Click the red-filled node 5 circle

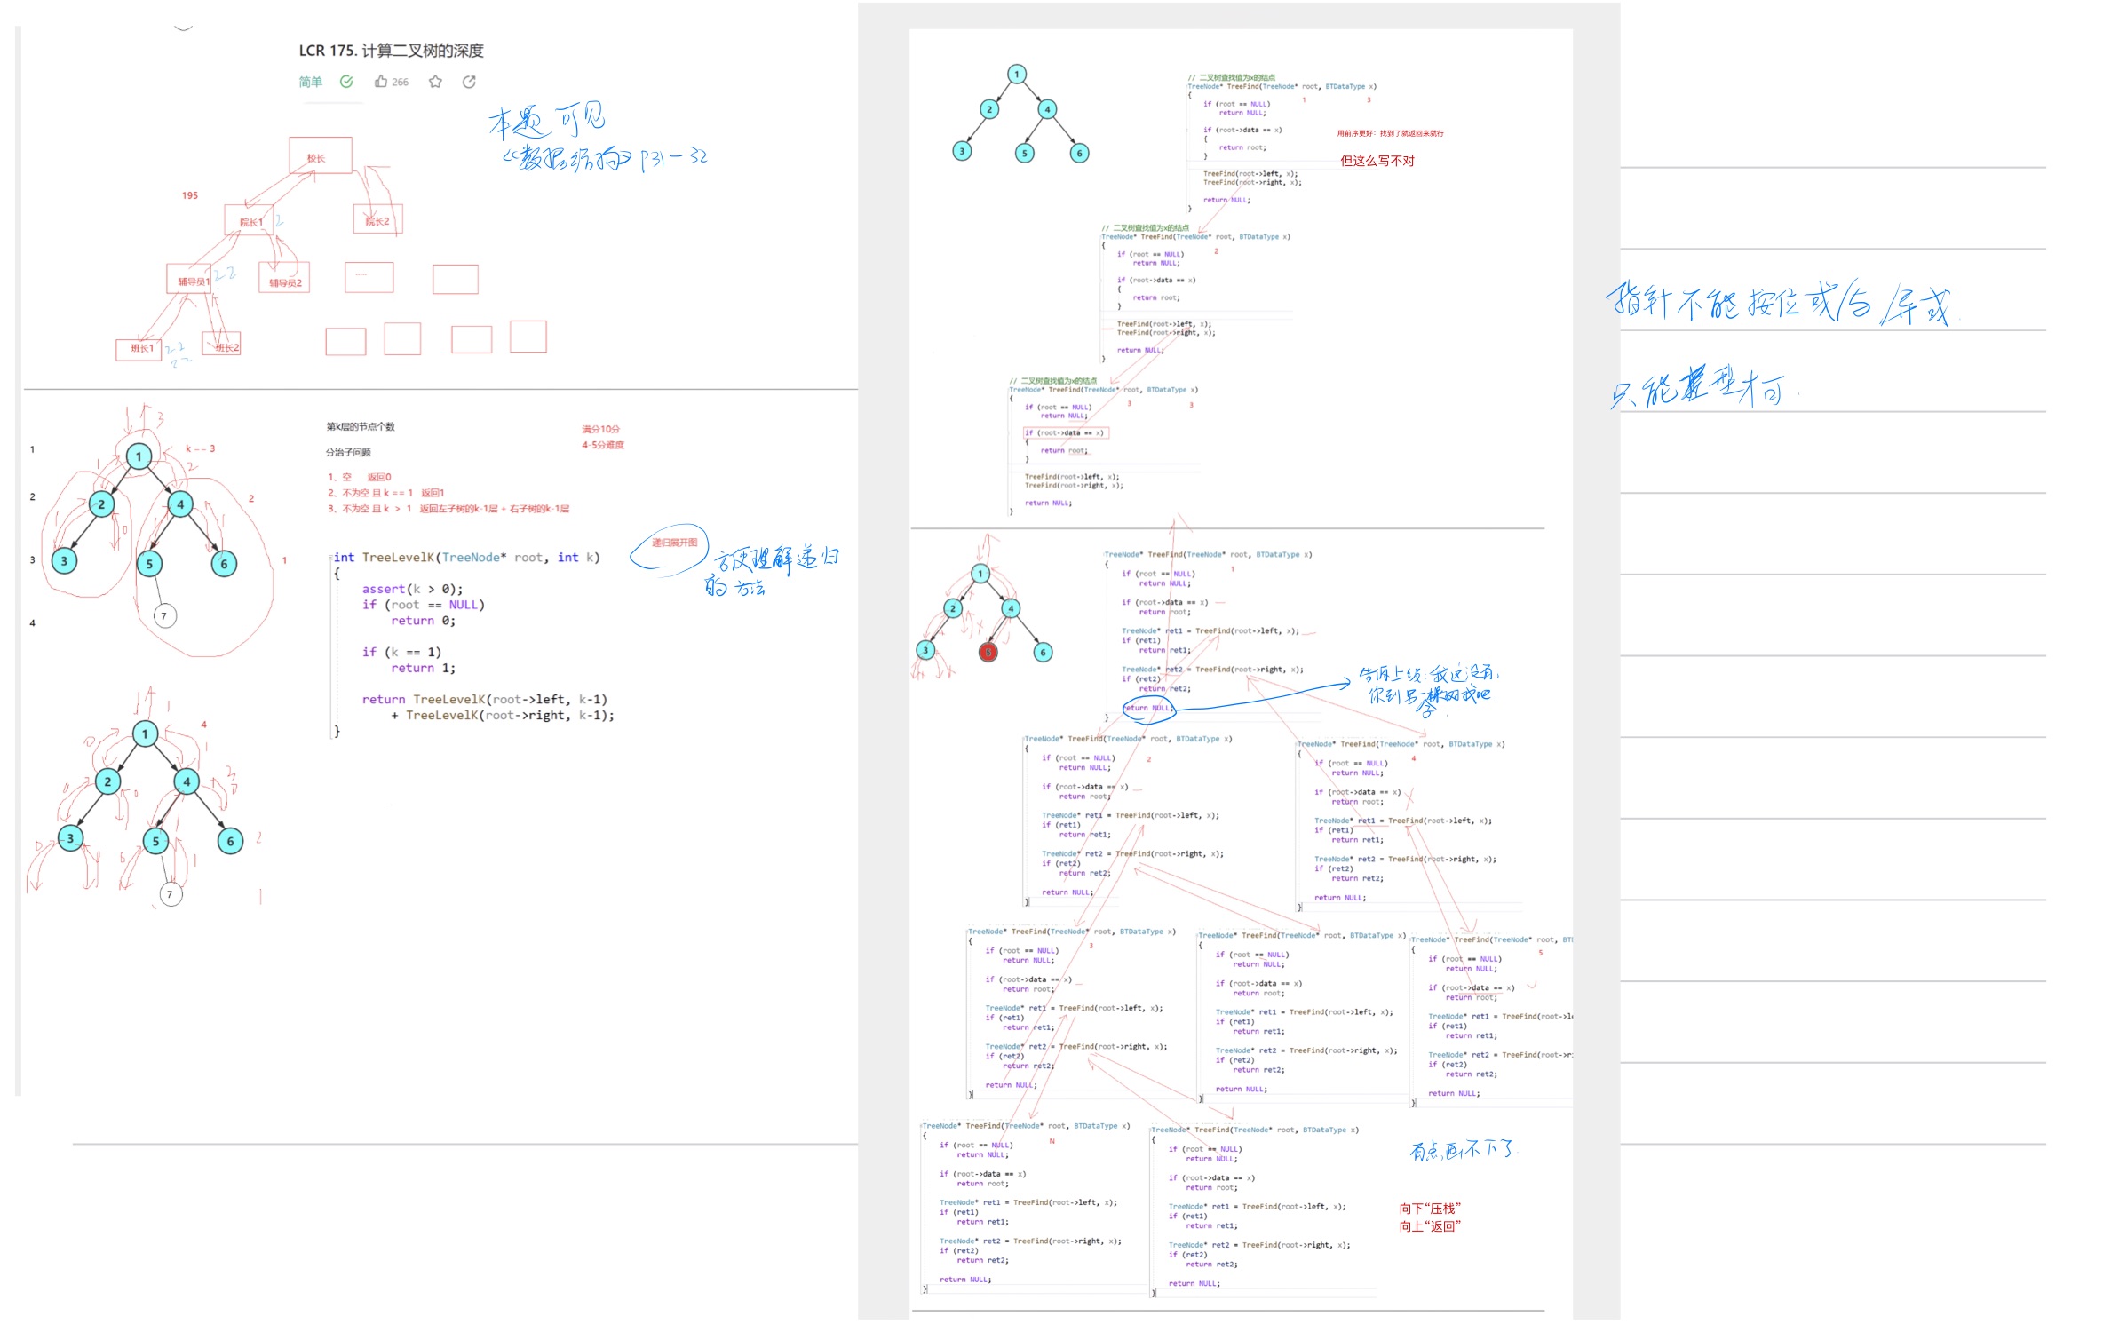tap(988, 653)
